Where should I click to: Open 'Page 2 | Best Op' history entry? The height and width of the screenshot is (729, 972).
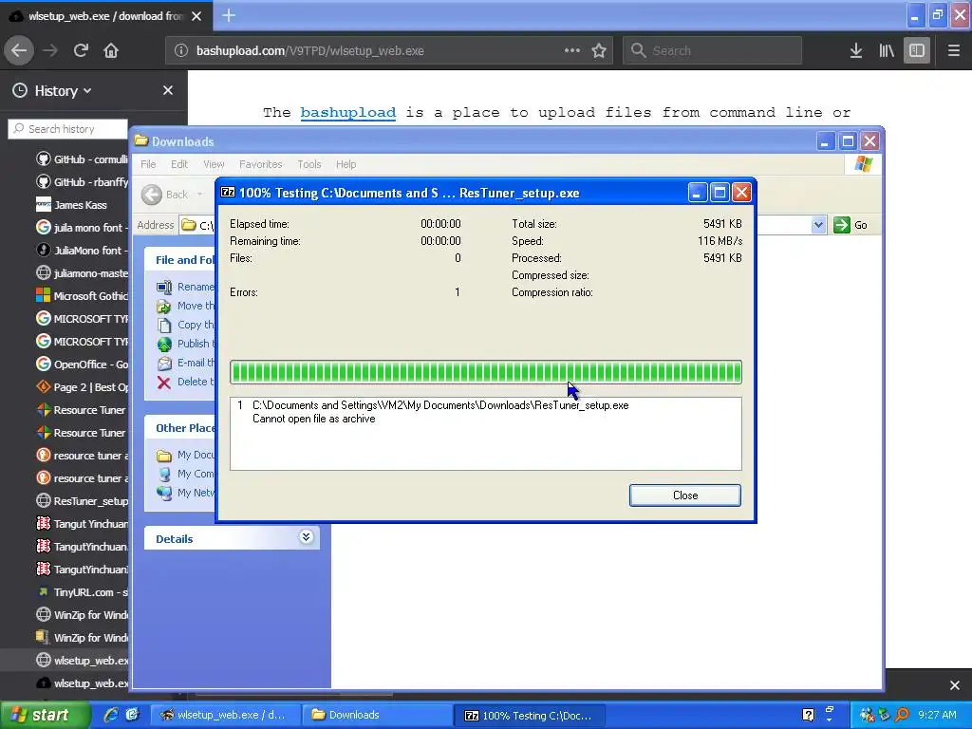click(x=82, y=387)
